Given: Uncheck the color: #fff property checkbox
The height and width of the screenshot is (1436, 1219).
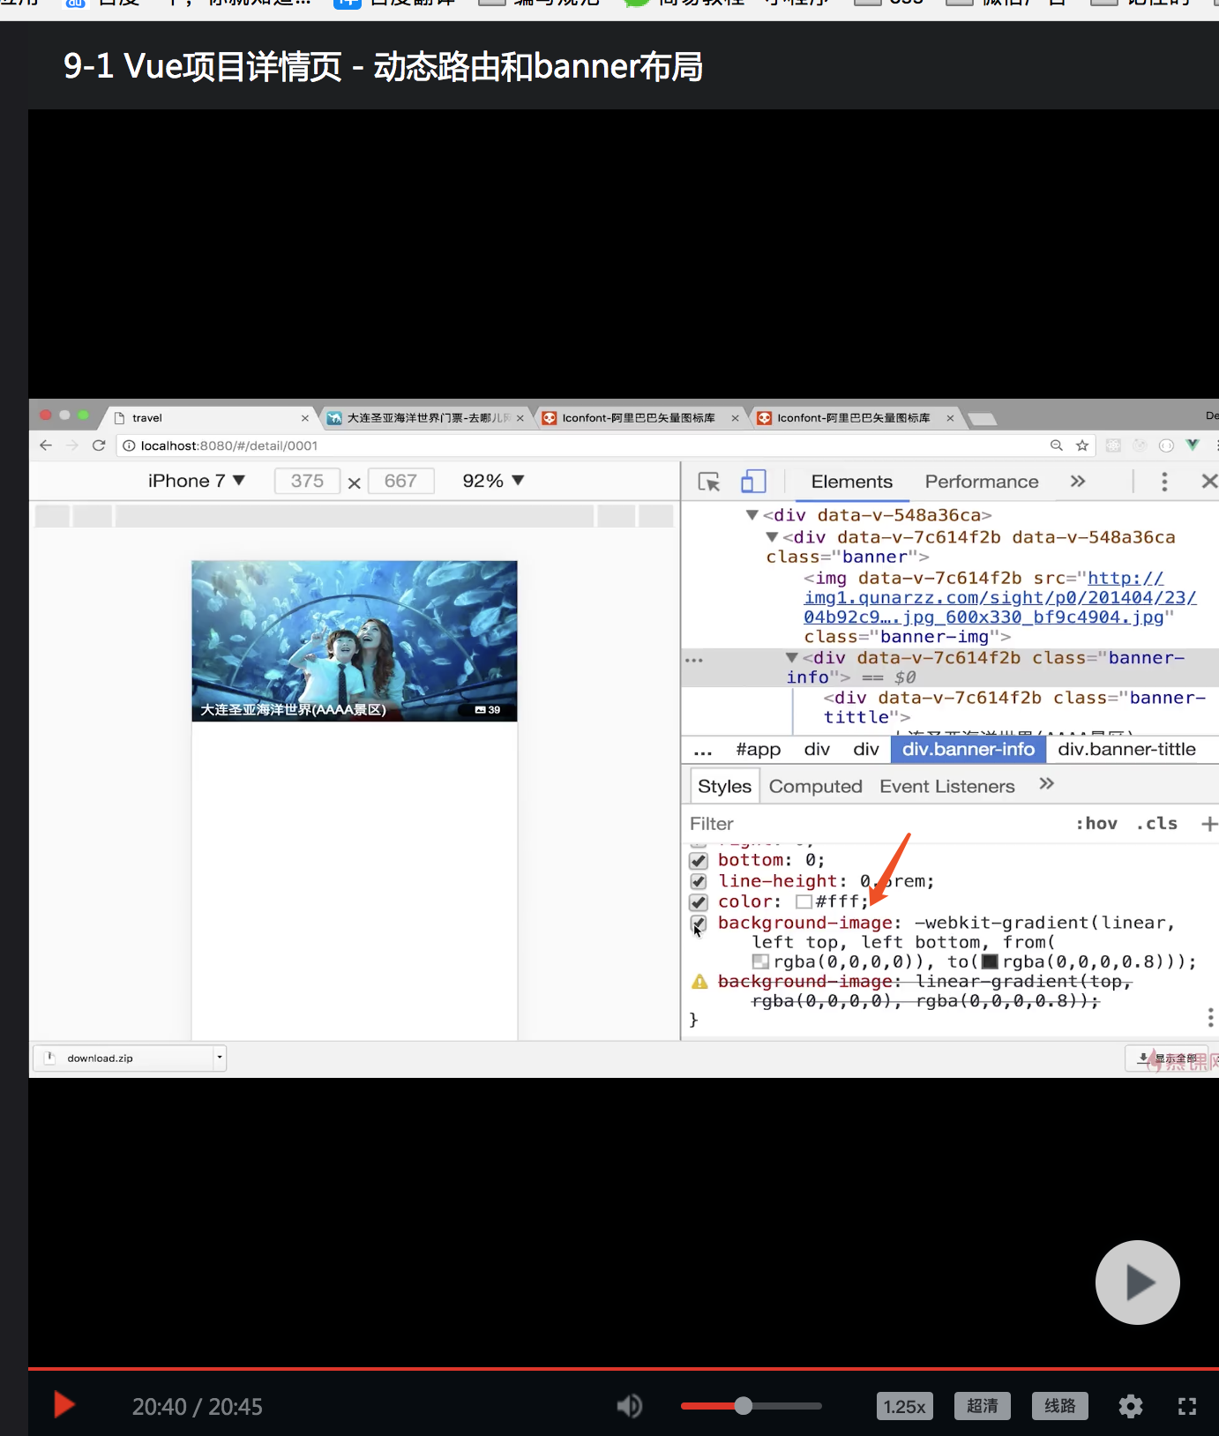Looking at the screenshot, I should 699,901.
